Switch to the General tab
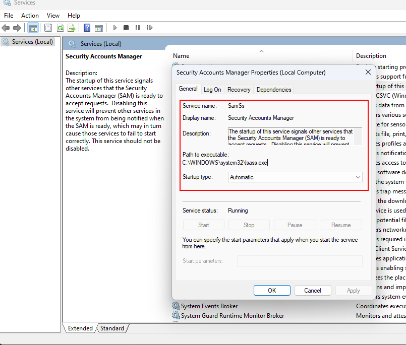 188,89
